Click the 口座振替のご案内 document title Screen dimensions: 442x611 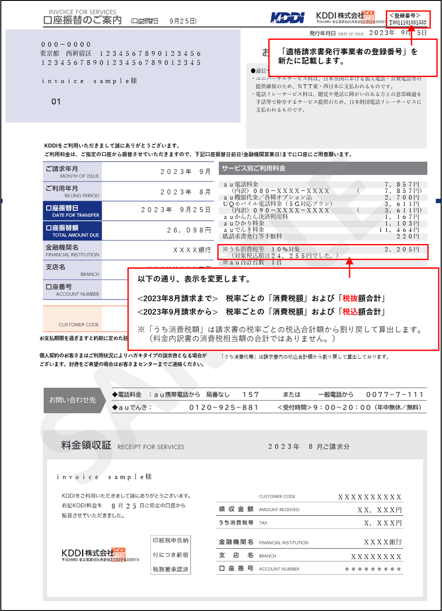click(x=82, y=20)
